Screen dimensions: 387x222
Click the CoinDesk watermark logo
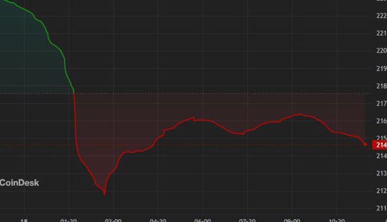coord(19,182)
